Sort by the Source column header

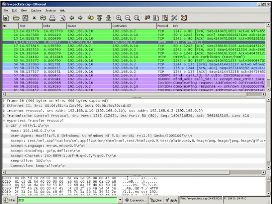[89, 26]
